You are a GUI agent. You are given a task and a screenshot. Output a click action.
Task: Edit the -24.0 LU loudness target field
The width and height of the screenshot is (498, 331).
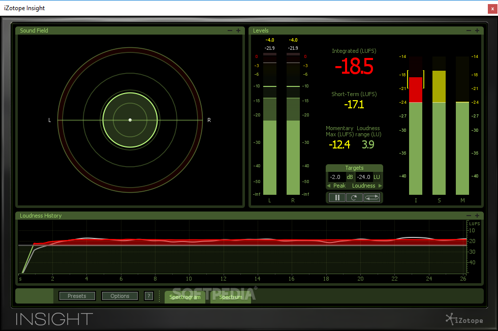[364, 177]
